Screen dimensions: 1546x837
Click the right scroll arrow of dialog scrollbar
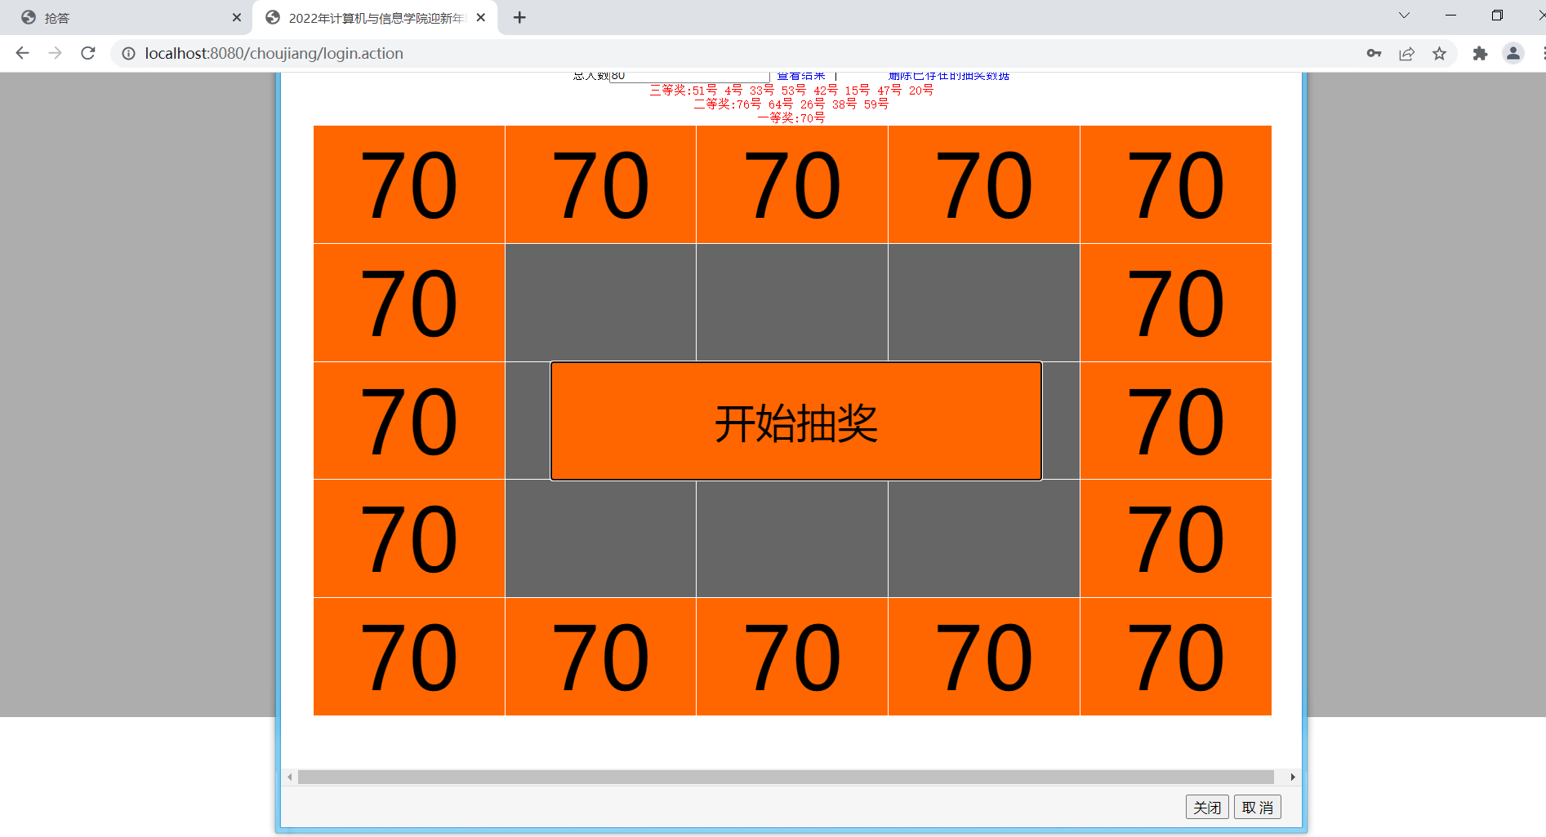(x=1292, y=777)
